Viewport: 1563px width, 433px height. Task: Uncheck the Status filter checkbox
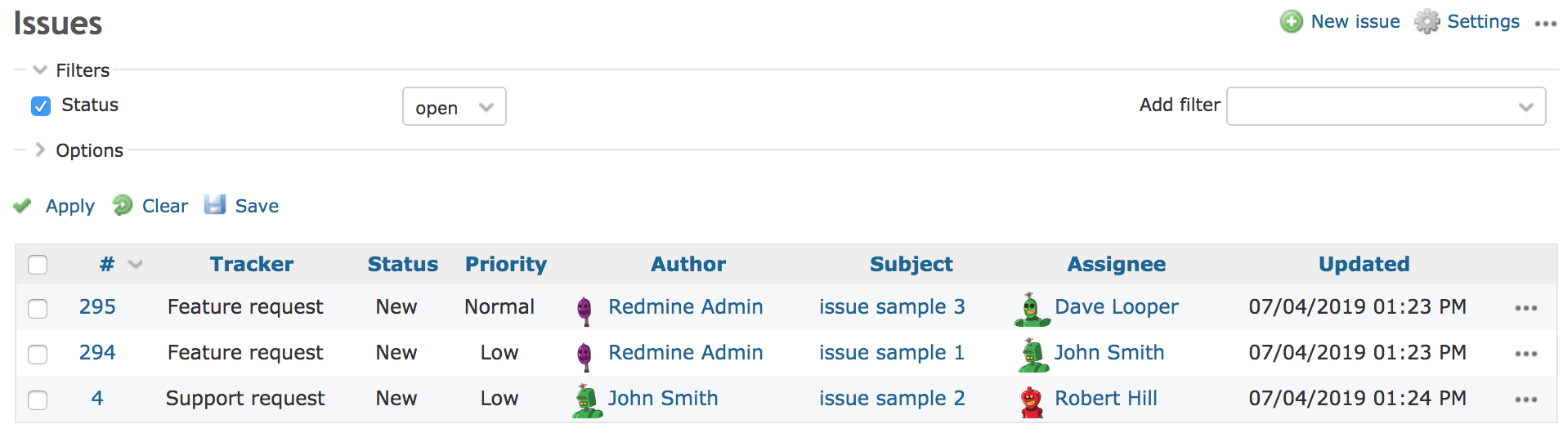click(x=41, y=105)
